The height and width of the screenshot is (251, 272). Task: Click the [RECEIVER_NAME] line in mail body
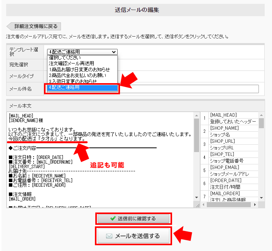coord(37,176)
